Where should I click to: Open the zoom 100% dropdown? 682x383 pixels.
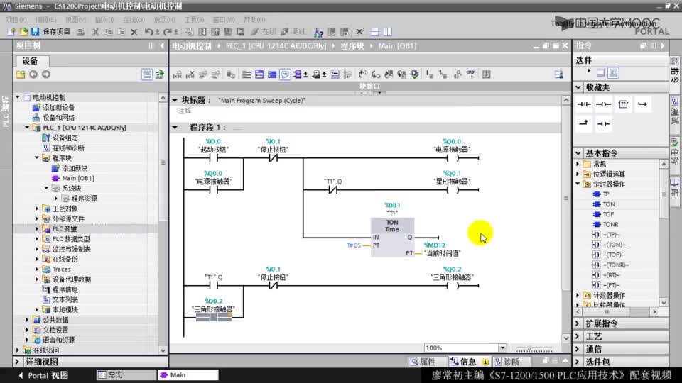pyautogui.click(x=502, y=348)
